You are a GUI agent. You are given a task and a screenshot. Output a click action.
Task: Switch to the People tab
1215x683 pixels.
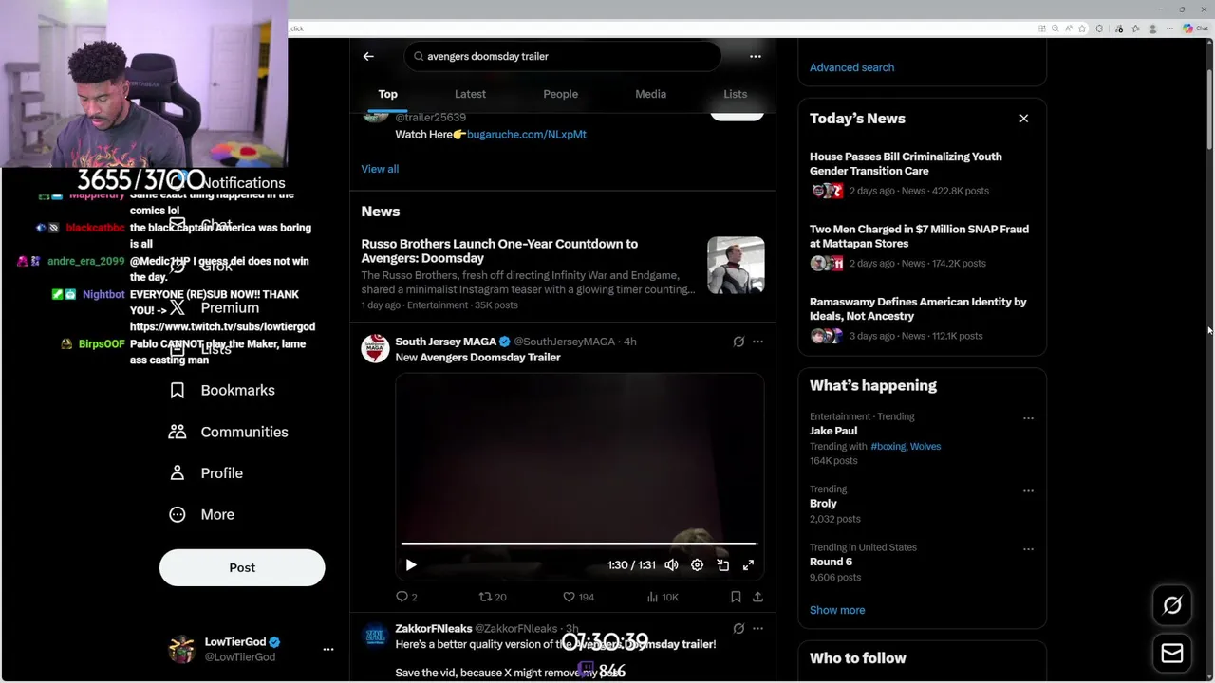tap(560, 94)
